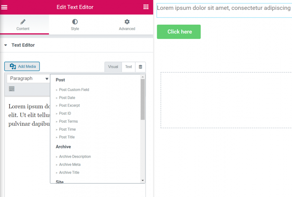Open the widgets grid icon

(x=146, y=7)
